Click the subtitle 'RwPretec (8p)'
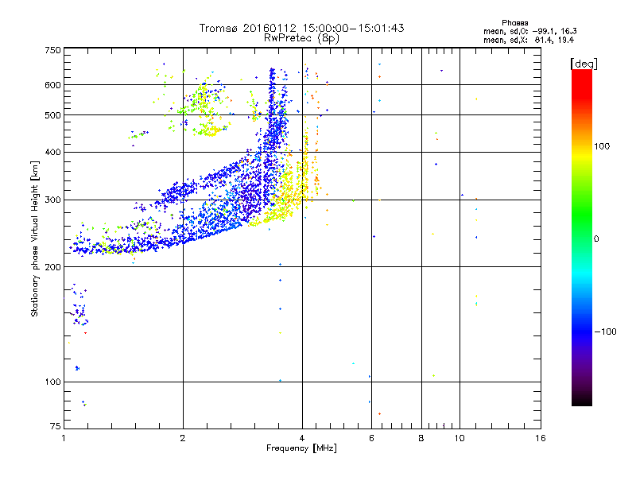Screen dimensions: 636x477 301,38
